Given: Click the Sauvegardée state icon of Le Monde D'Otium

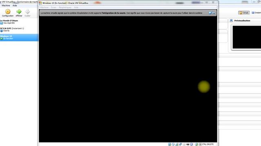Looking at the screenshot, I should tap(2, 23).
